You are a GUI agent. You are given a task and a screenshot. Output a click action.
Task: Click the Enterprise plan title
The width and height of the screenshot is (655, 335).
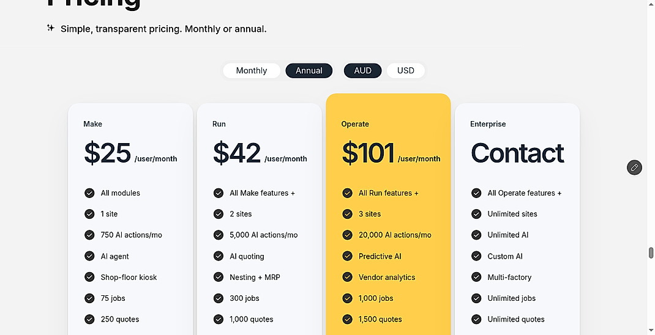pyautogui.click(x=488, y=124)
